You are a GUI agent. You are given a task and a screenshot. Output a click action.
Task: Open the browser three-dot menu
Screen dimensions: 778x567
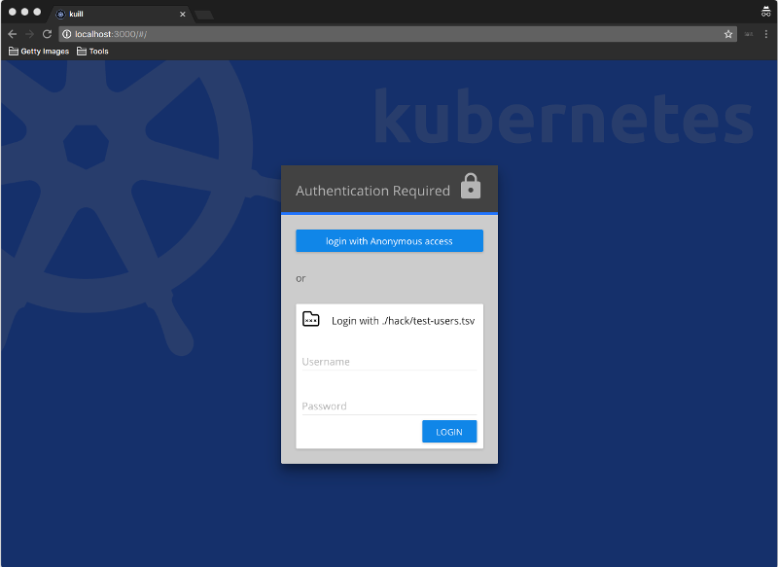[x=766, y=34]
